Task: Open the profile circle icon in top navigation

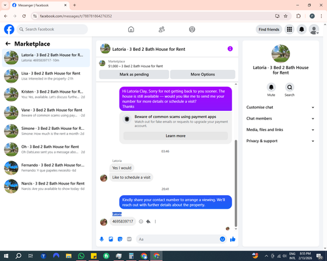Action: click(x=192, y=29)
